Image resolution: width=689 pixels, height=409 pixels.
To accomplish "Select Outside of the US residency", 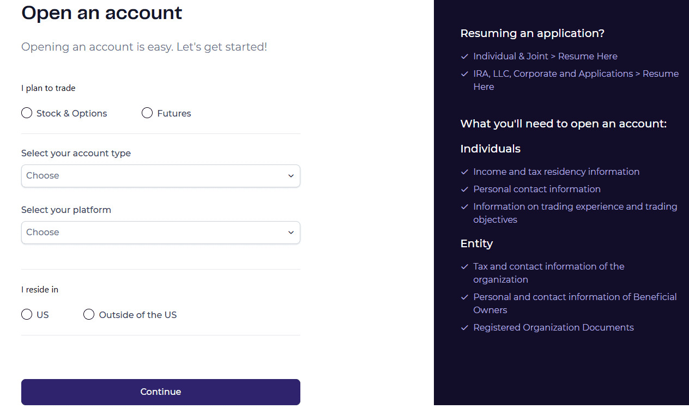I will click(x=89, y=314).
